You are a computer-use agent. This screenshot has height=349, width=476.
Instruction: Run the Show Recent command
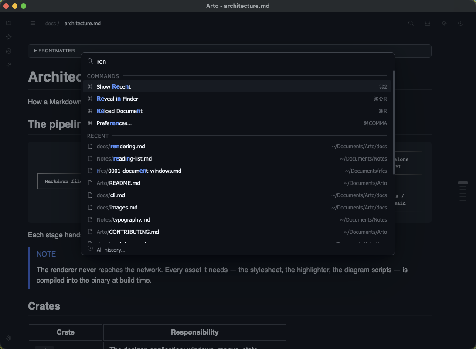point(237,86)
